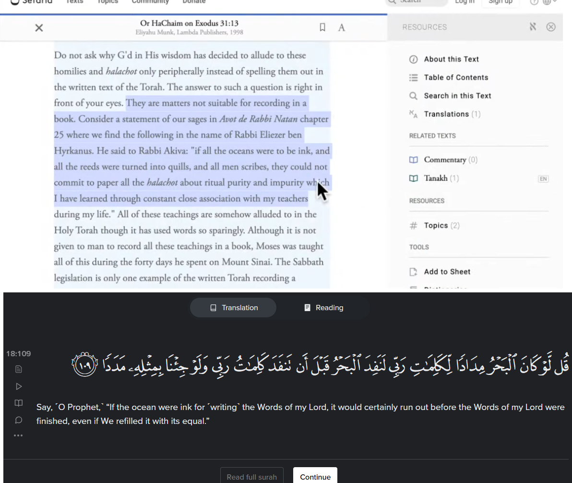572x483 pixels.
Task: Play audio for verse 18:109
Action: [19, 386]
